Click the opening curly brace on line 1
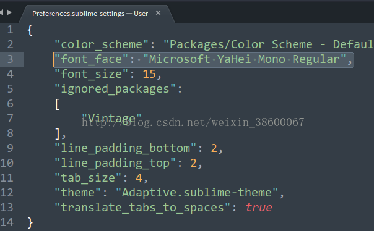 [x=30, y=30]
